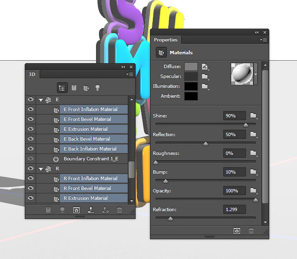The width and height of the screenshot is (297, 259).
Task: Toggle visibility of E Extrusion Material
Action: coord(31,129)
